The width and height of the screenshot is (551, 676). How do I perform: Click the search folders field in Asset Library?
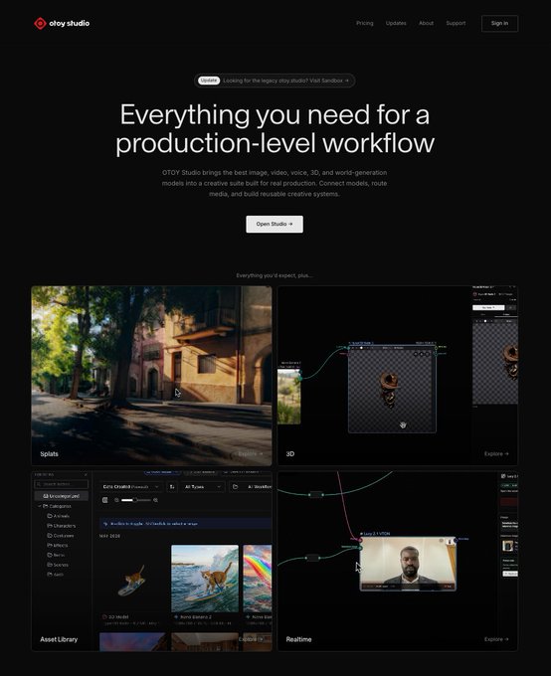[62, 484]
